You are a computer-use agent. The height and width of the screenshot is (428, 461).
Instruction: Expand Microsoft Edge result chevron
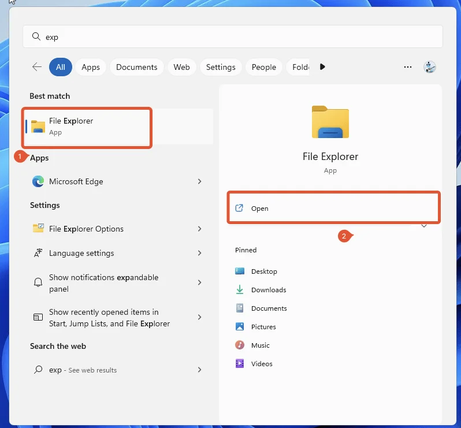tap(200, 181)
